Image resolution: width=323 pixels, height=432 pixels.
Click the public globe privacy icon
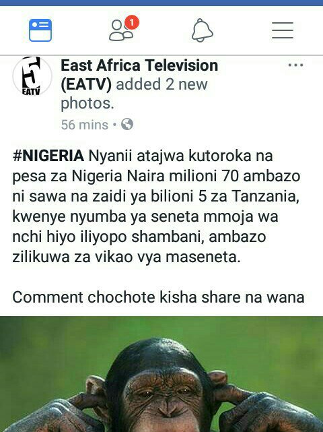click(127, 124)
